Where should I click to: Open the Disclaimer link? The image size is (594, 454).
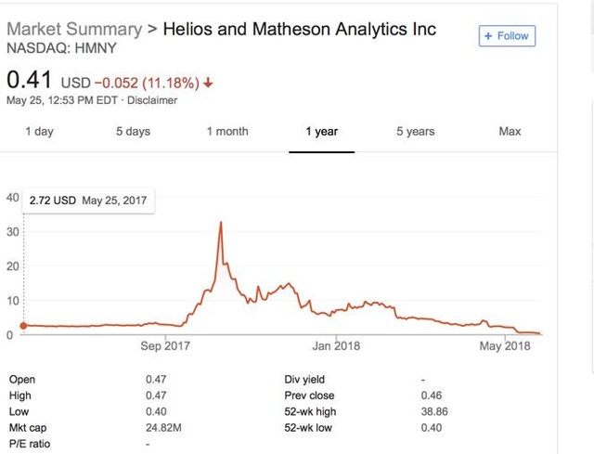[152, 100]
